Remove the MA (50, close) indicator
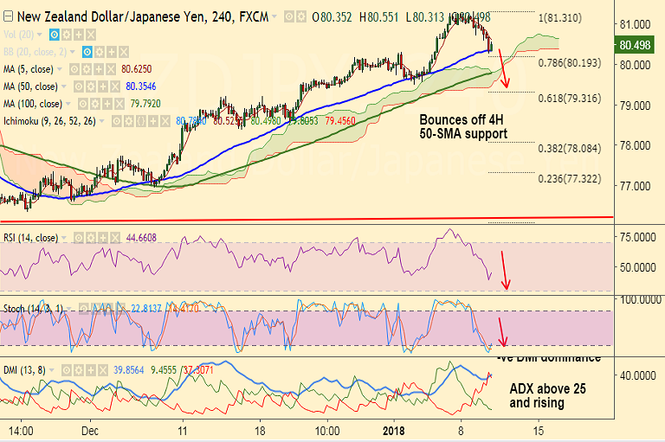This screenshot has height=442, width=665. point(115,86)
